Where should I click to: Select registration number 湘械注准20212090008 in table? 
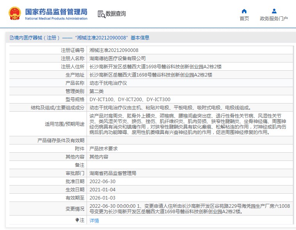[114, 50]
